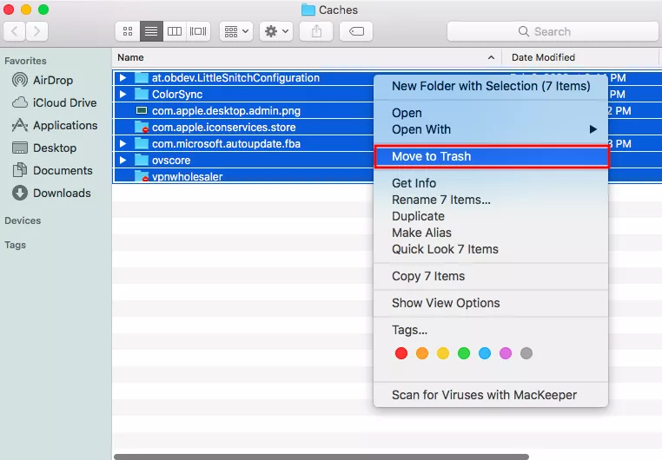This screenshot has width=662, height=460.
Task: Expand the ovscore folder
Action: 122,160
